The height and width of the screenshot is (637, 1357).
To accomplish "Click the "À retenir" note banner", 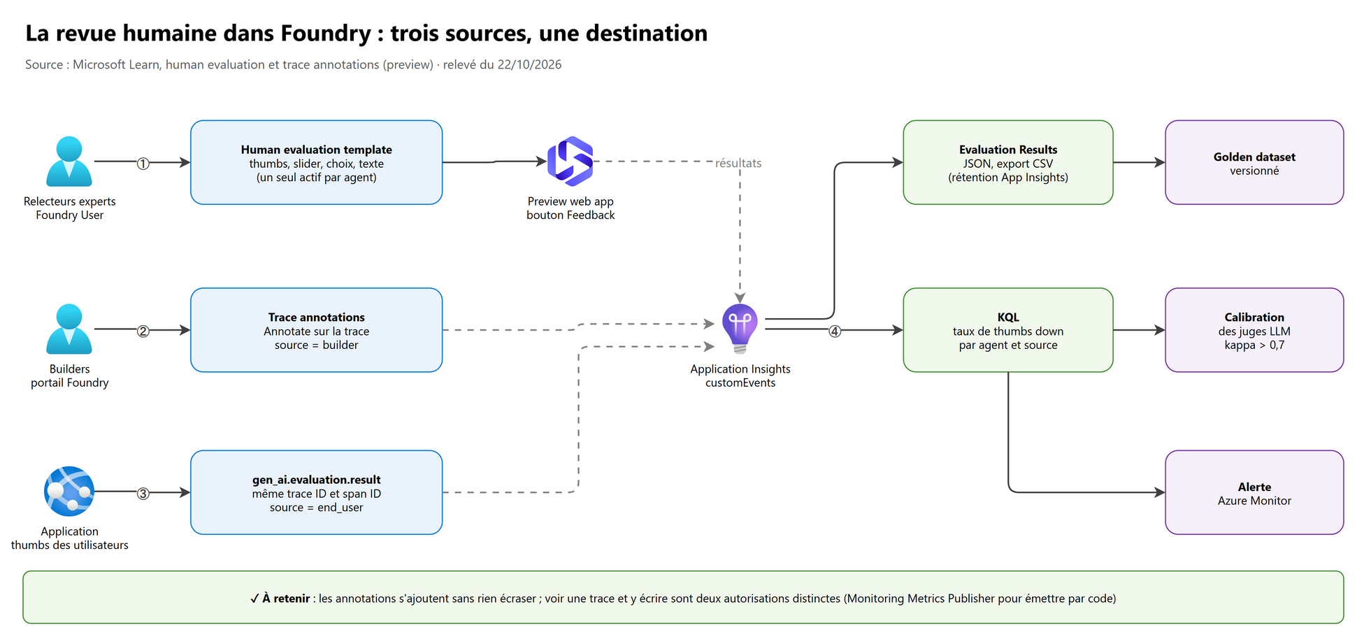I will tap(683, 597).
